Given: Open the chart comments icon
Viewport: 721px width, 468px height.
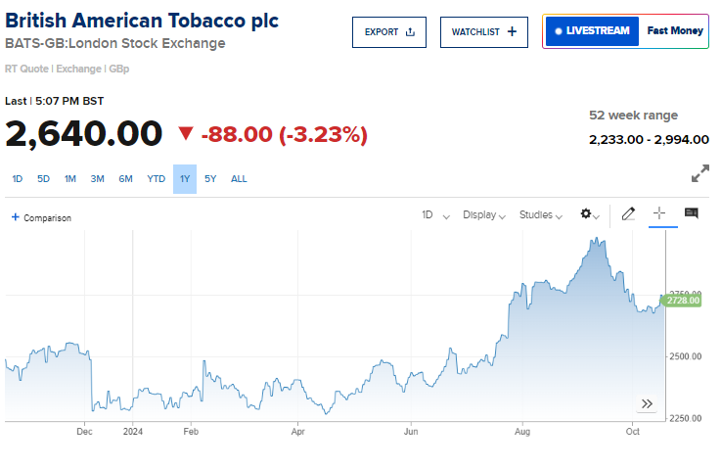Looking at the screenshot, I should click(x=692, y=214).
